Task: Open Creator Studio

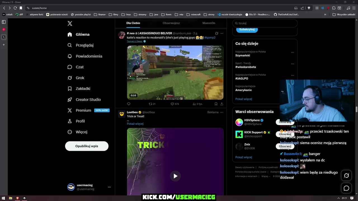Action: tap(84, 99)
